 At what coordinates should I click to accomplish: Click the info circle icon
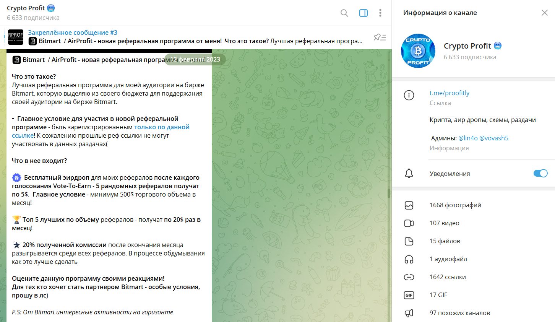click(409, 95)
